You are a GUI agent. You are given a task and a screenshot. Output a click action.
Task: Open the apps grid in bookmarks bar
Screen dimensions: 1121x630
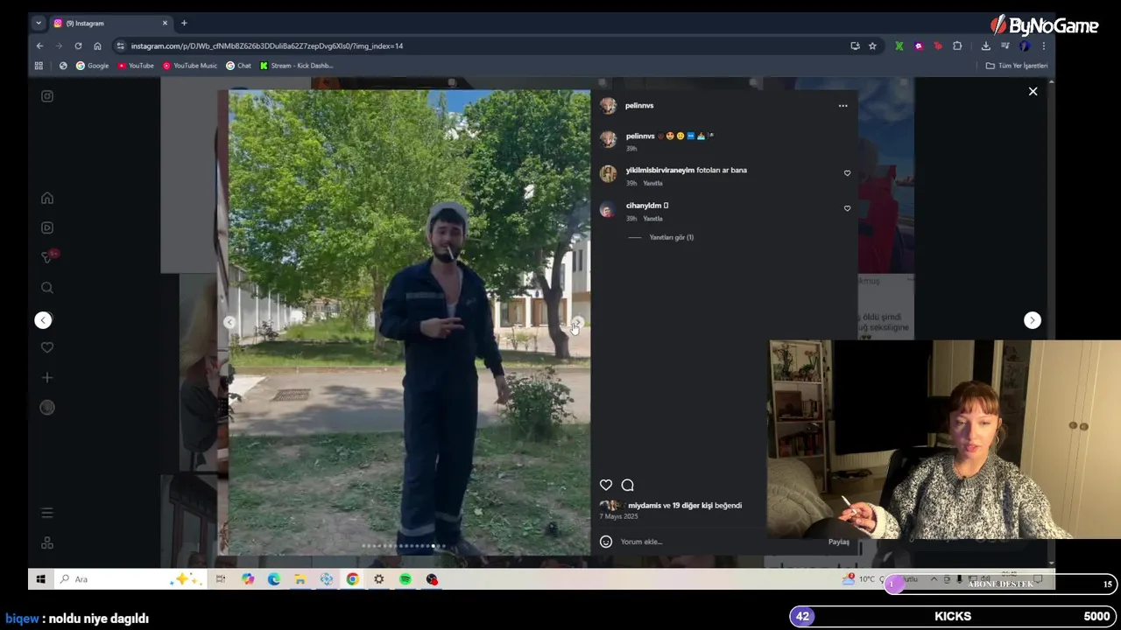click(x=39, y=66)
